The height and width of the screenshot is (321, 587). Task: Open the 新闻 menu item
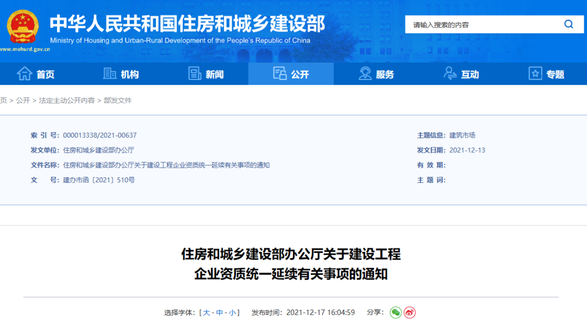[212, 73]
